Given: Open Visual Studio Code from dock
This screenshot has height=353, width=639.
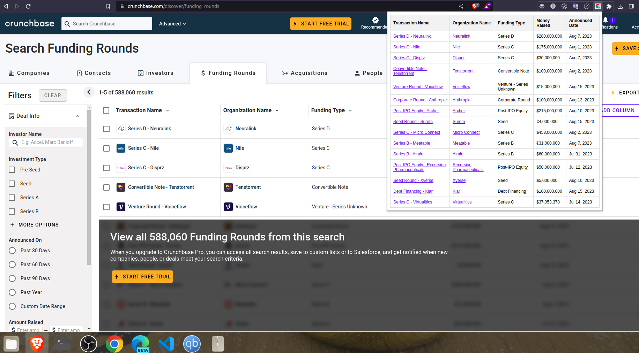Looking at the screenshot, I should tap(166, 344).
